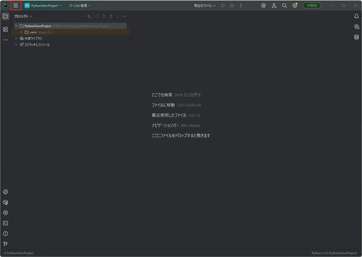The height and width of the screenshot is (257, 362).
Task: Open the Notifications bell icon
Action: [357, 16]
